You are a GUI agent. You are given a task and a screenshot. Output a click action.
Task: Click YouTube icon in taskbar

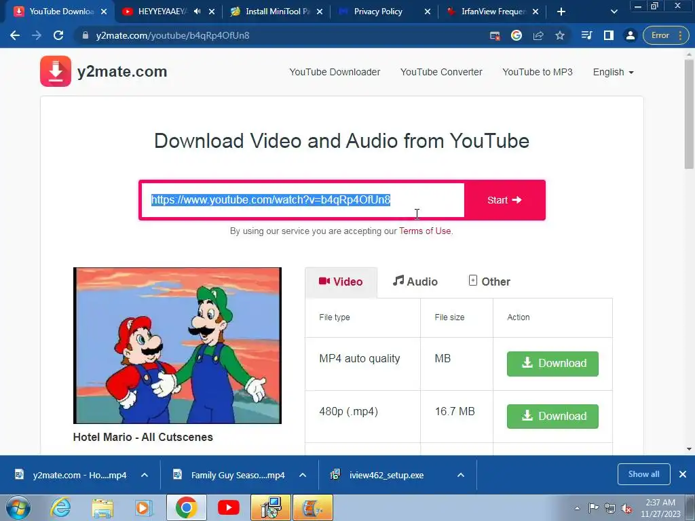click(x=229, y=507)
